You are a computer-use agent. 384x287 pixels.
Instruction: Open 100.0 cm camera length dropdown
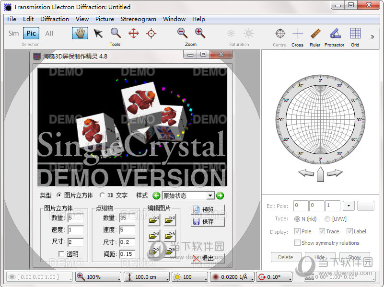146,277
